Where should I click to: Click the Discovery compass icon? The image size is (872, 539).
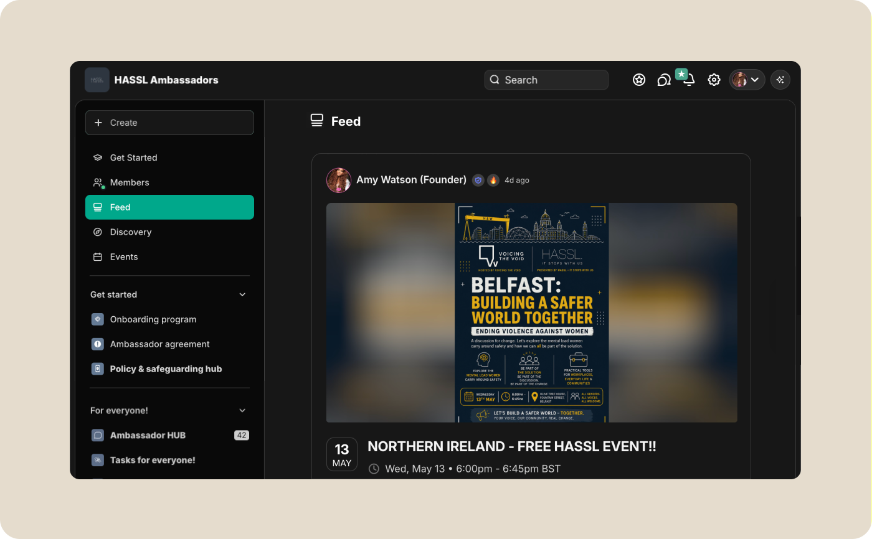97,232
